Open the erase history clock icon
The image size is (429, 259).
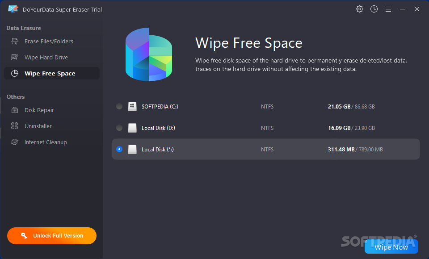[374, 9]
